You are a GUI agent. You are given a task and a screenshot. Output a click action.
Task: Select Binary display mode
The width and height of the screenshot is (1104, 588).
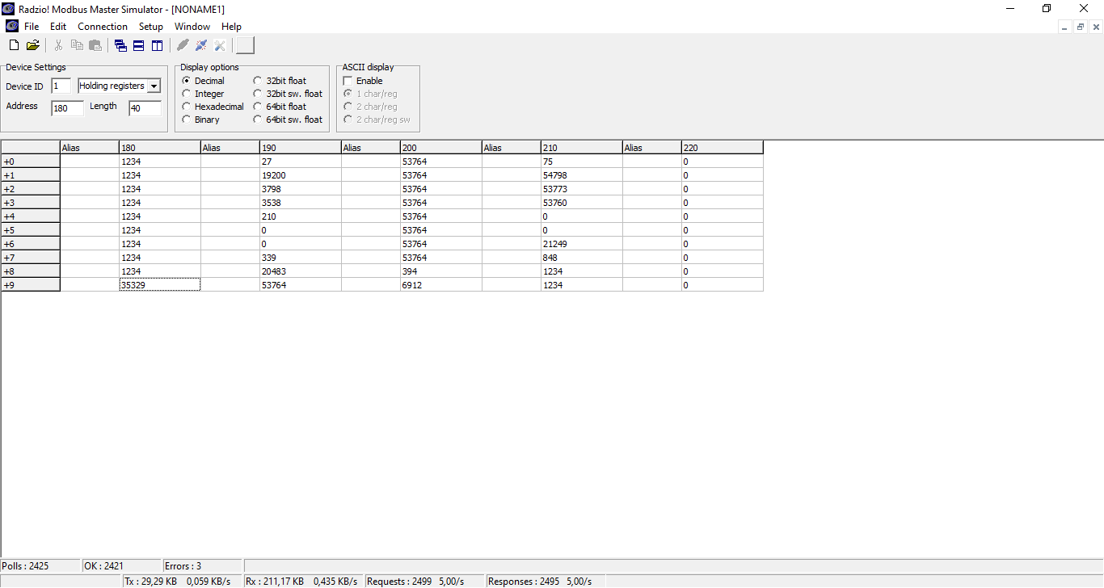click(x=187, y=119)
